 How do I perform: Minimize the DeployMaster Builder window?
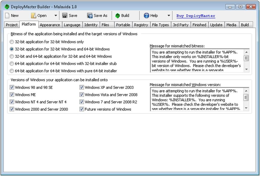click(x=230, y=7)
